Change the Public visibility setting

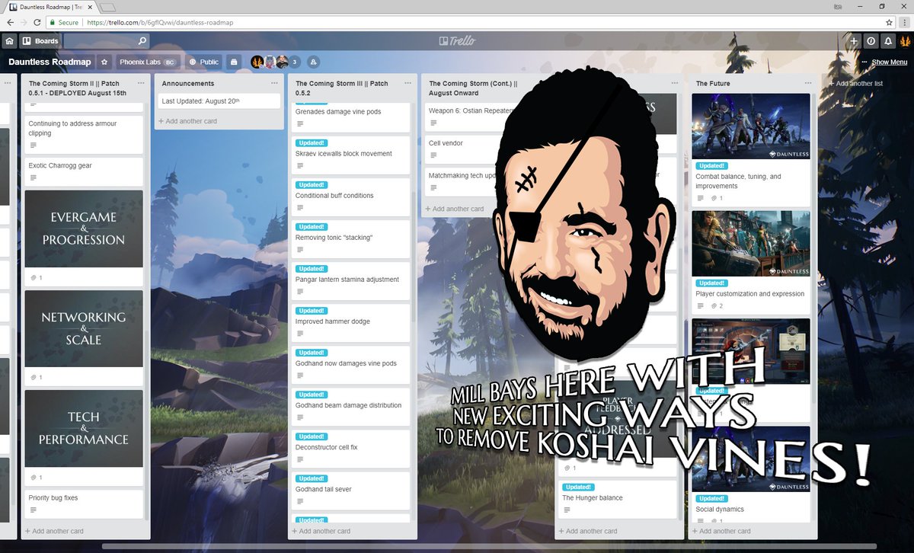pos(203,62)
